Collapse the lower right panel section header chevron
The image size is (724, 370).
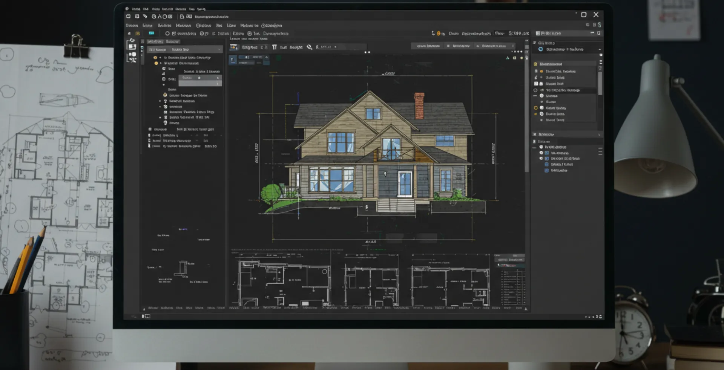(x=599, y=135)
